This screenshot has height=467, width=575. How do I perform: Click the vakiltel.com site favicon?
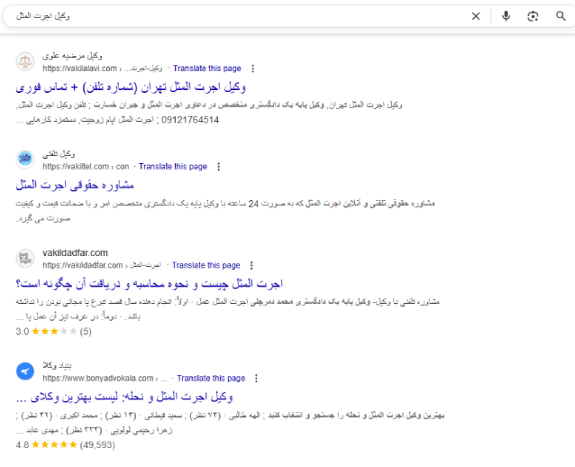25,160
